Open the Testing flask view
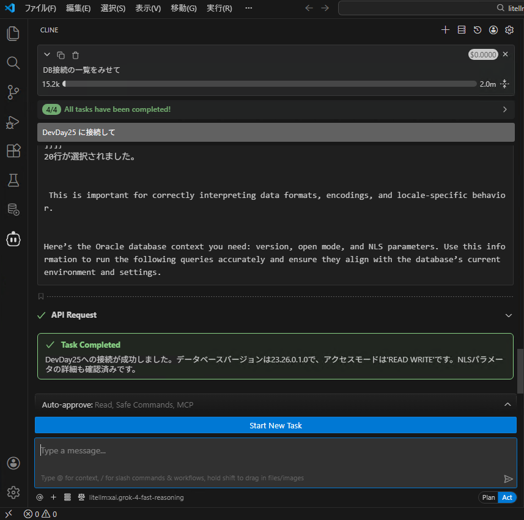The image size is (524, 520). (13, 180)
